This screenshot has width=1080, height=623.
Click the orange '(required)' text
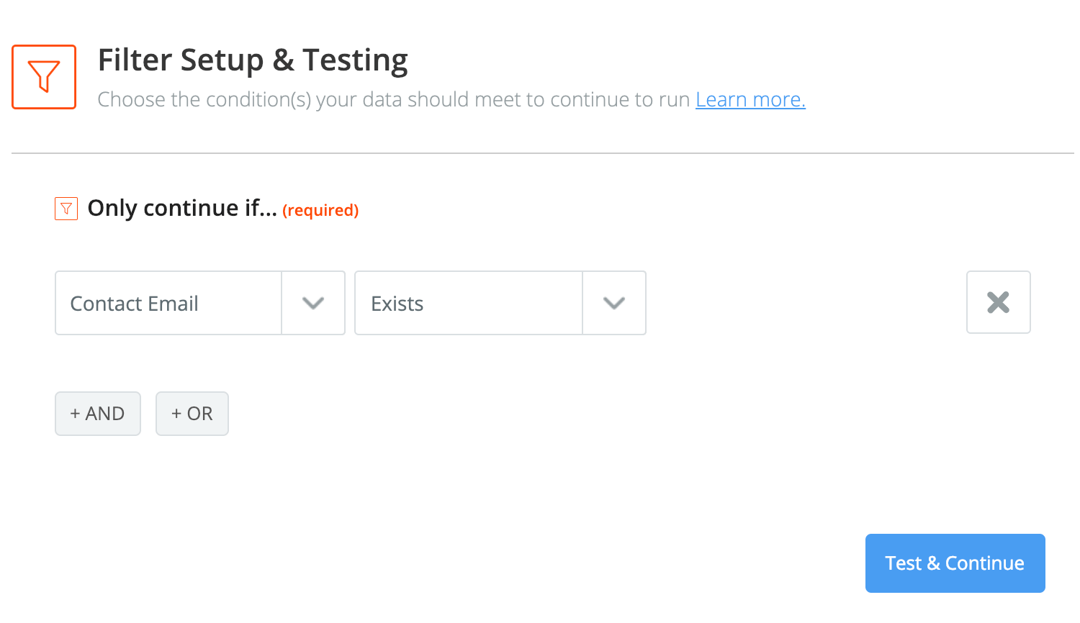point(320,210)
